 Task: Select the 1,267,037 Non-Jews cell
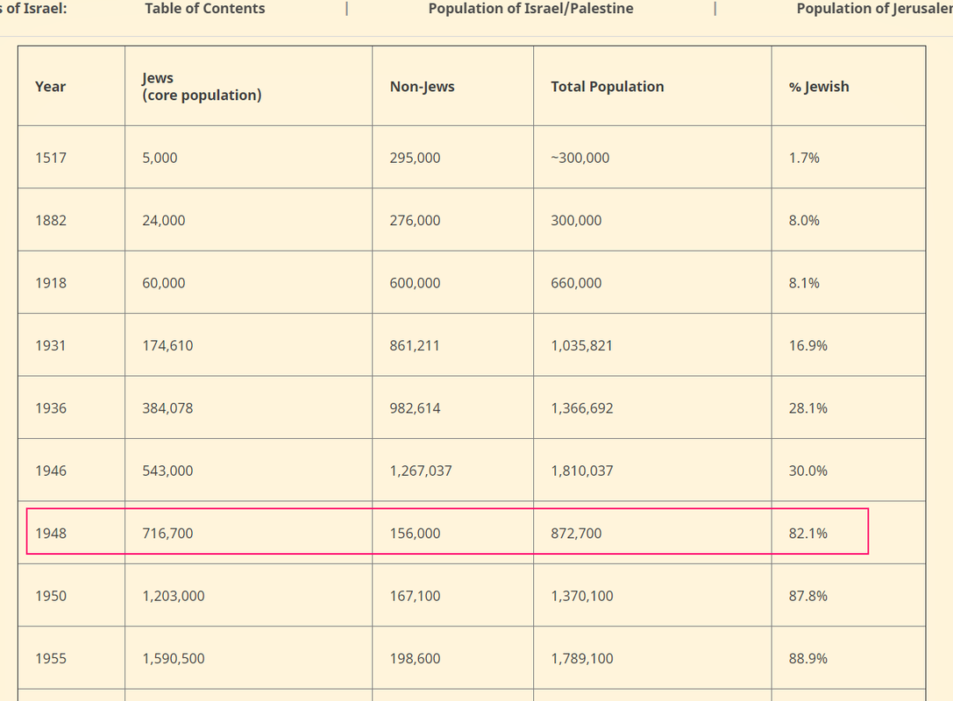(x=452, y=471)
